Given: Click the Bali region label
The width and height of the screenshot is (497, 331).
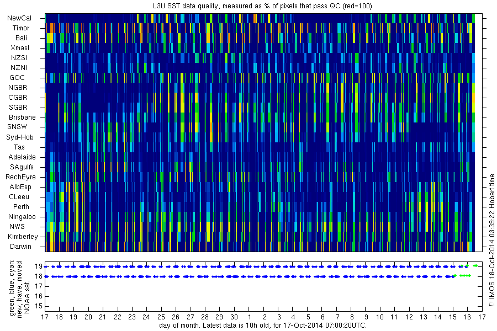Looking at the screenshot, I should pyautogui.click(x=21, y=38).
